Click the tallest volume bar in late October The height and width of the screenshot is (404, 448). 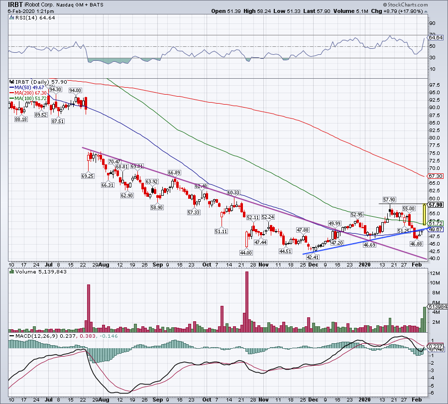pos(247,302)
